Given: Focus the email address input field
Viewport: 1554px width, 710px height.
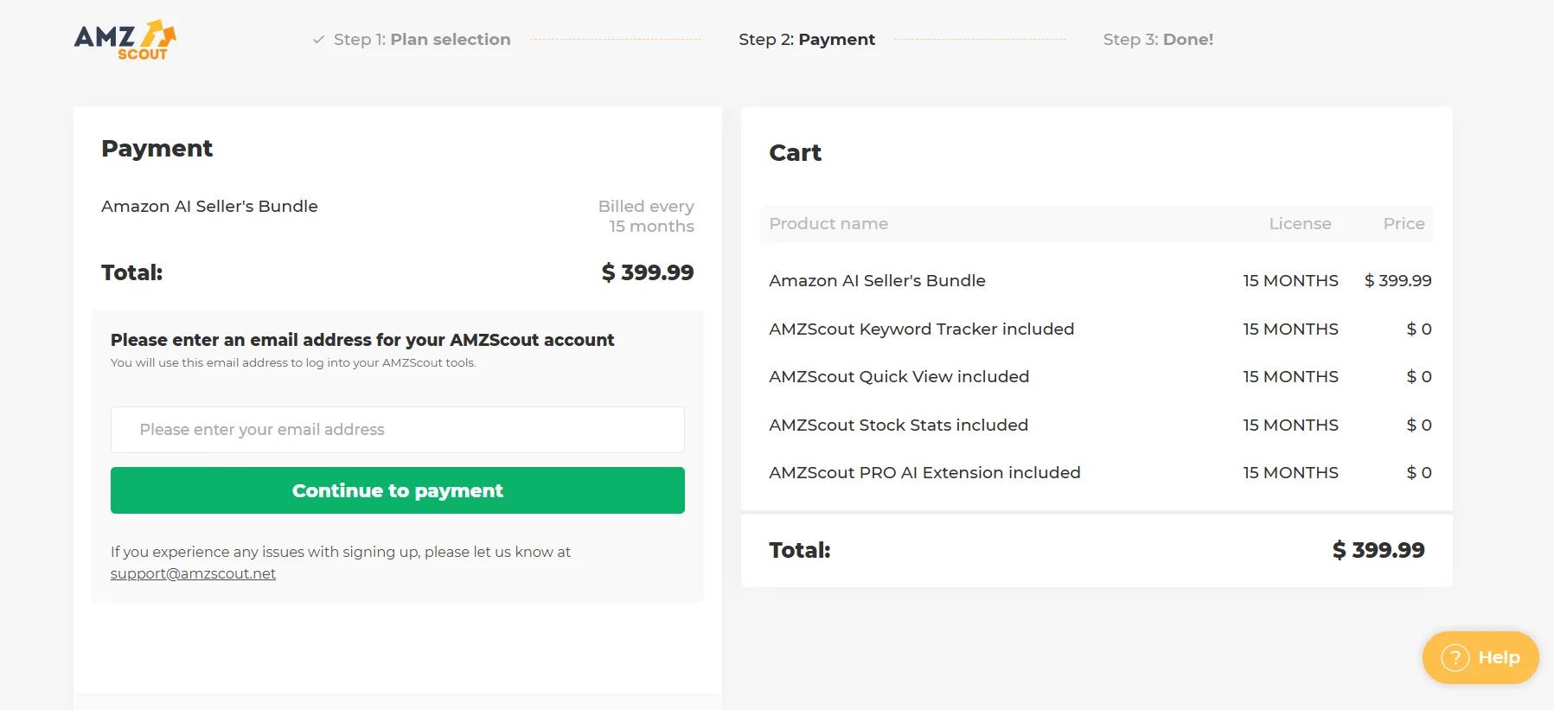Looking at the screenshot, I should (x=398, y=430).
